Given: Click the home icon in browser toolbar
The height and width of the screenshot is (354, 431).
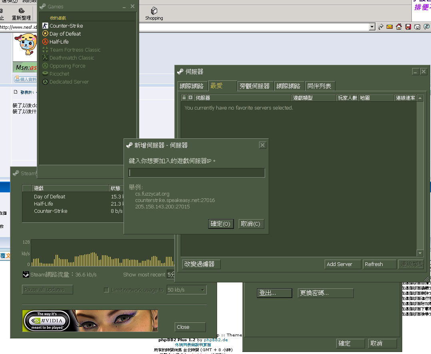Looking at the screenshot, I should [x=399, y=27].
